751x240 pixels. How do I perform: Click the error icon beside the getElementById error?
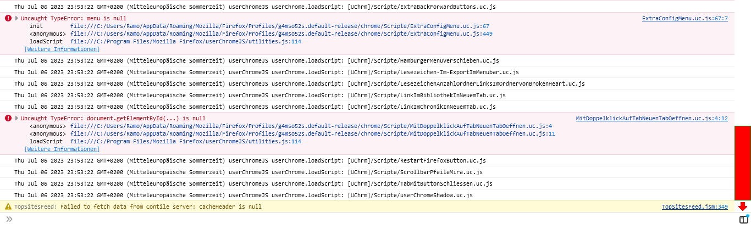pyautogui.click(x=8, y=118)
